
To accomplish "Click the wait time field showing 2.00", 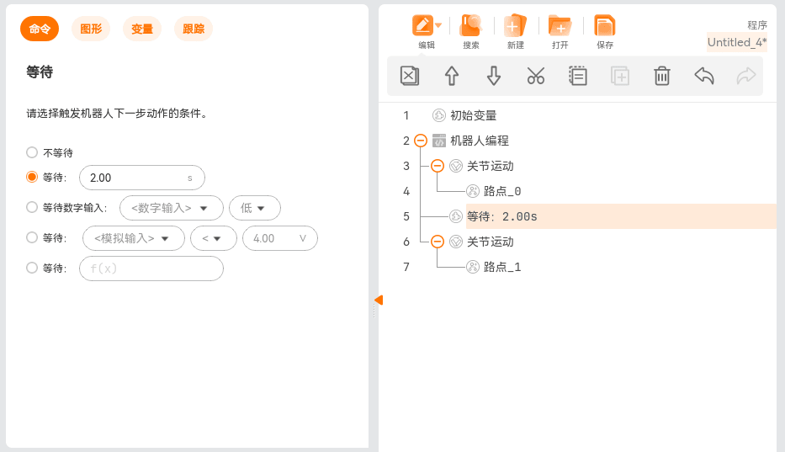I will (141, 178).
